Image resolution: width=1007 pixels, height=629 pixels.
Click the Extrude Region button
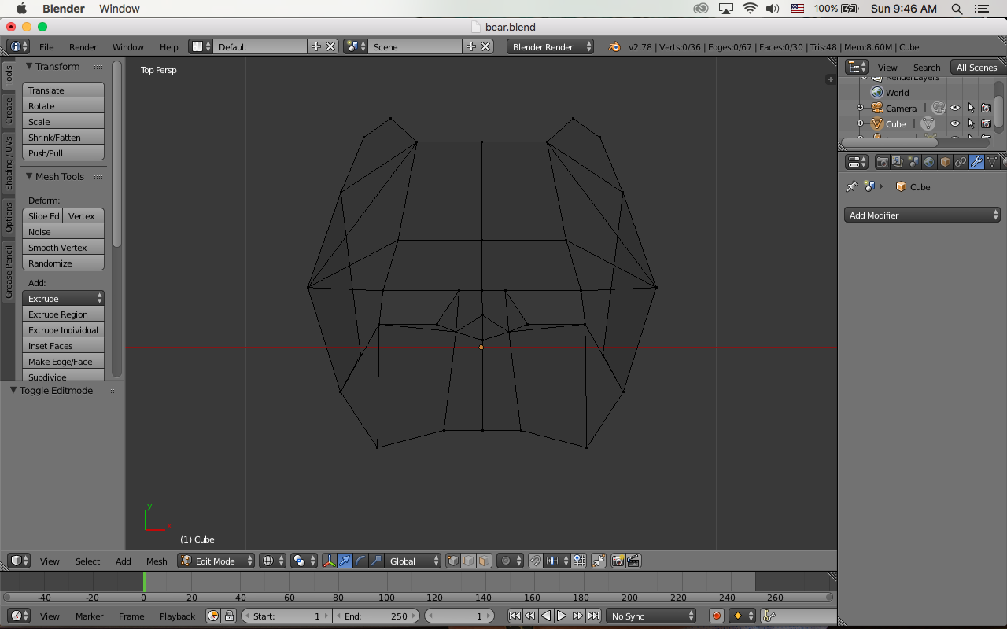(63, 314)
